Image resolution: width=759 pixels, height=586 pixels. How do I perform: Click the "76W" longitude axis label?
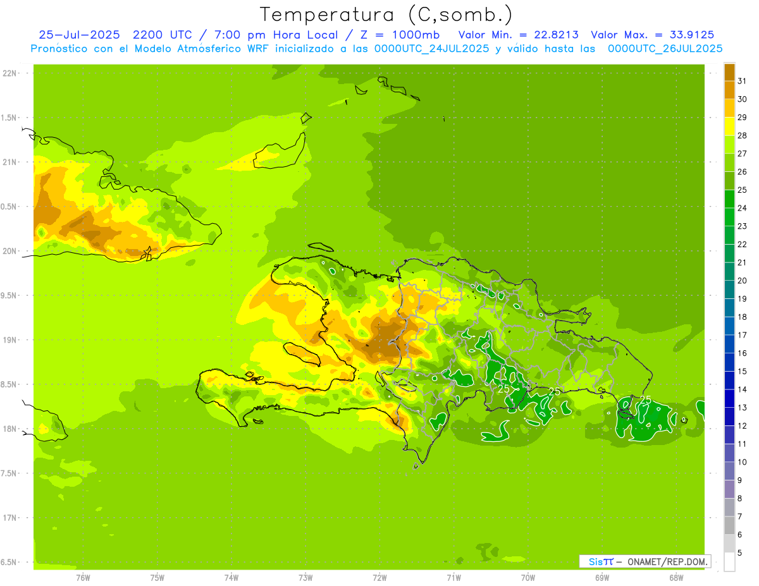(83, 578)
